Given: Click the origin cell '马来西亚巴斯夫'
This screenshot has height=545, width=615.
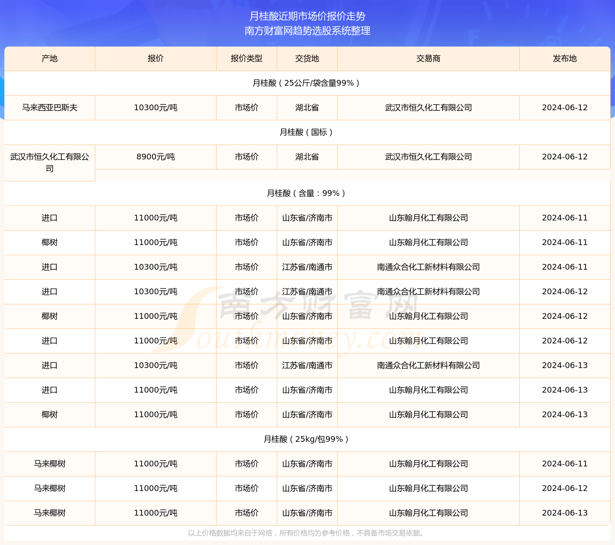Looking at the screenshot, I should [x=50, y=108].
